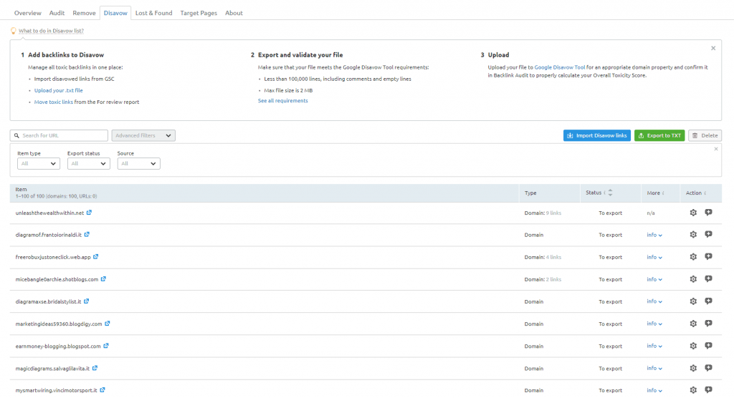Expand info for diagramof.frantoiorinaldi.it
This screenshot has width=734, height=398.
pos(654,235)
